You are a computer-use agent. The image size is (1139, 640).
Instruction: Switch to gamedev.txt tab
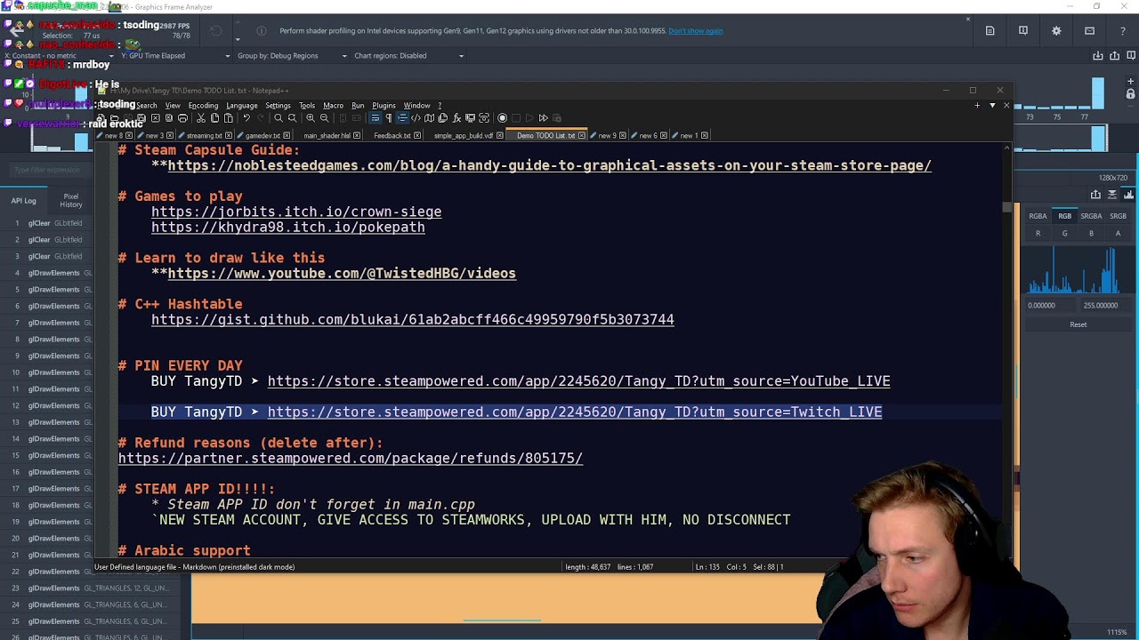[263, 136]
